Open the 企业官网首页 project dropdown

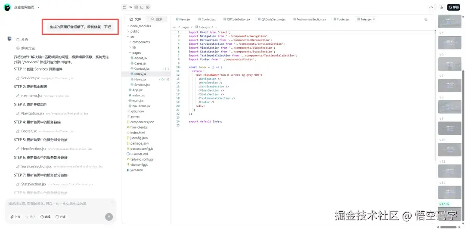point(27,7)
